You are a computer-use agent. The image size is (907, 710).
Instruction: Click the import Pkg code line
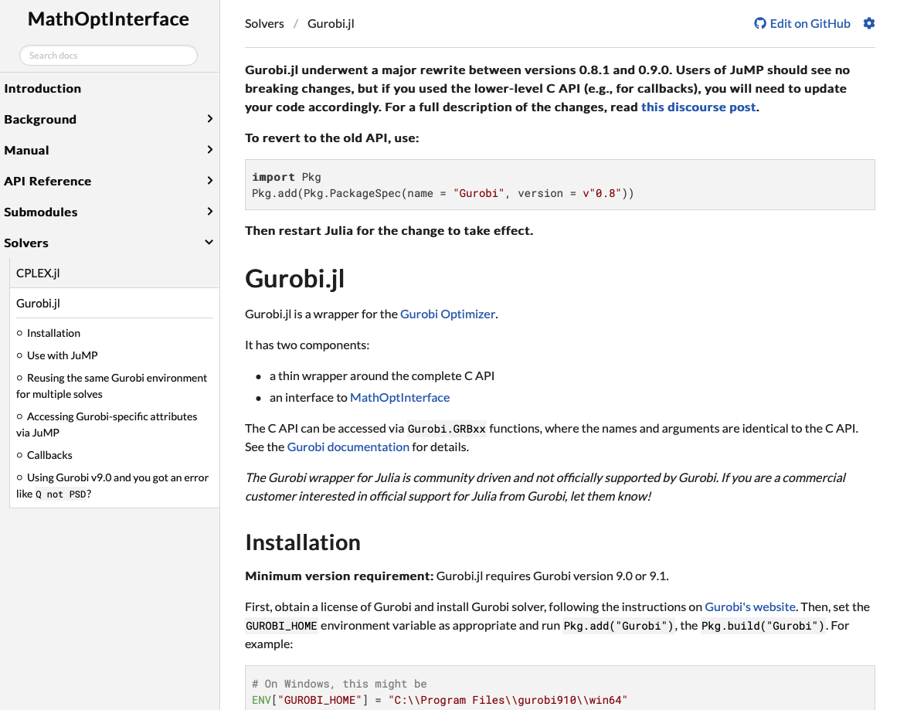coord(287,177)
